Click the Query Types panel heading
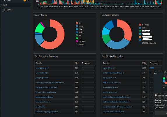The height and width of the screenshot is (117, 167). click(x=41, y=15)
